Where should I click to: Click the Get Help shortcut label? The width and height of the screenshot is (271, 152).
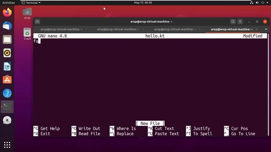(50, 128)
